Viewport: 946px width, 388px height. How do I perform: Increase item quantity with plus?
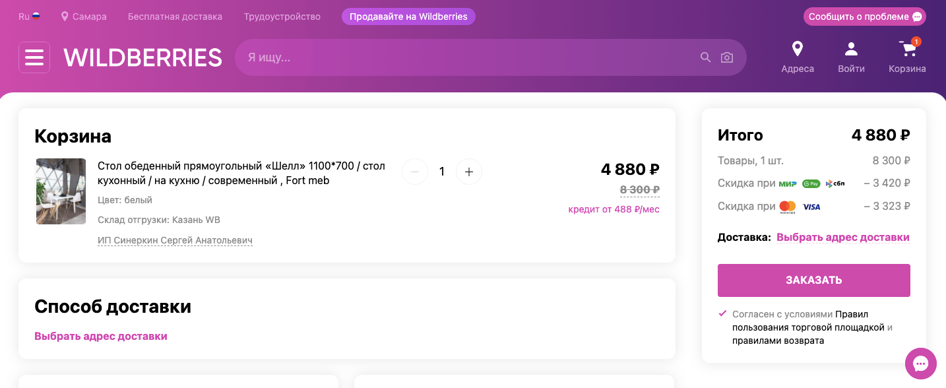pyautogui.click(x=469, y=172)
